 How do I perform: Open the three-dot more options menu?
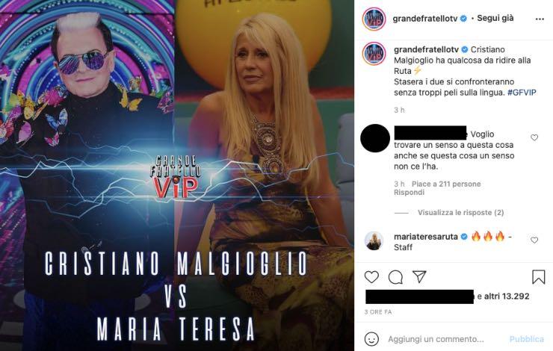tap(540, 19)
